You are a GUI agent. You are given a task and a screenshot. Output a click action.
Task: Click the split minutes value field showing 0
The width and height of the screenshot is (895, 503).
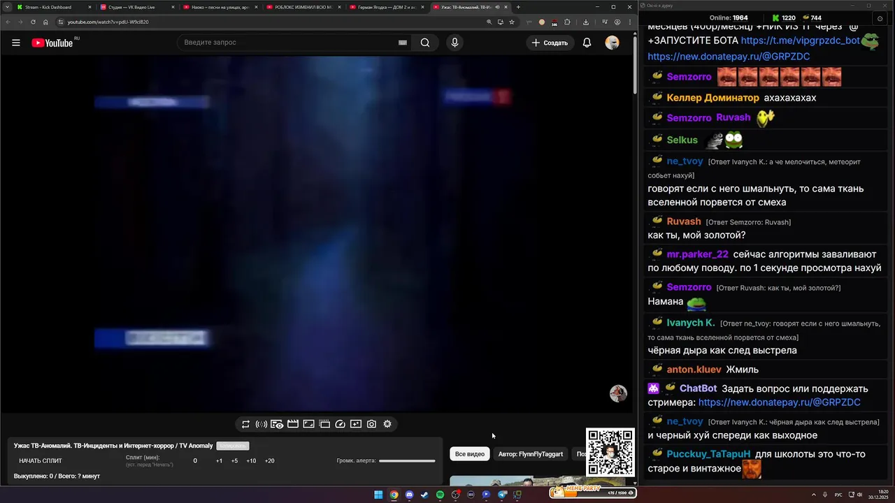195,461
